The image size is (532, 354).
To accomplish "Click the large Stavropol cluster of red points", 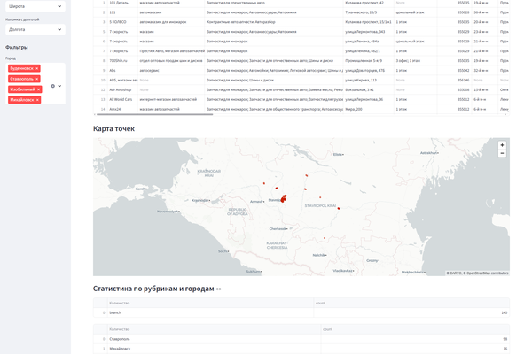I will point(284,198).
